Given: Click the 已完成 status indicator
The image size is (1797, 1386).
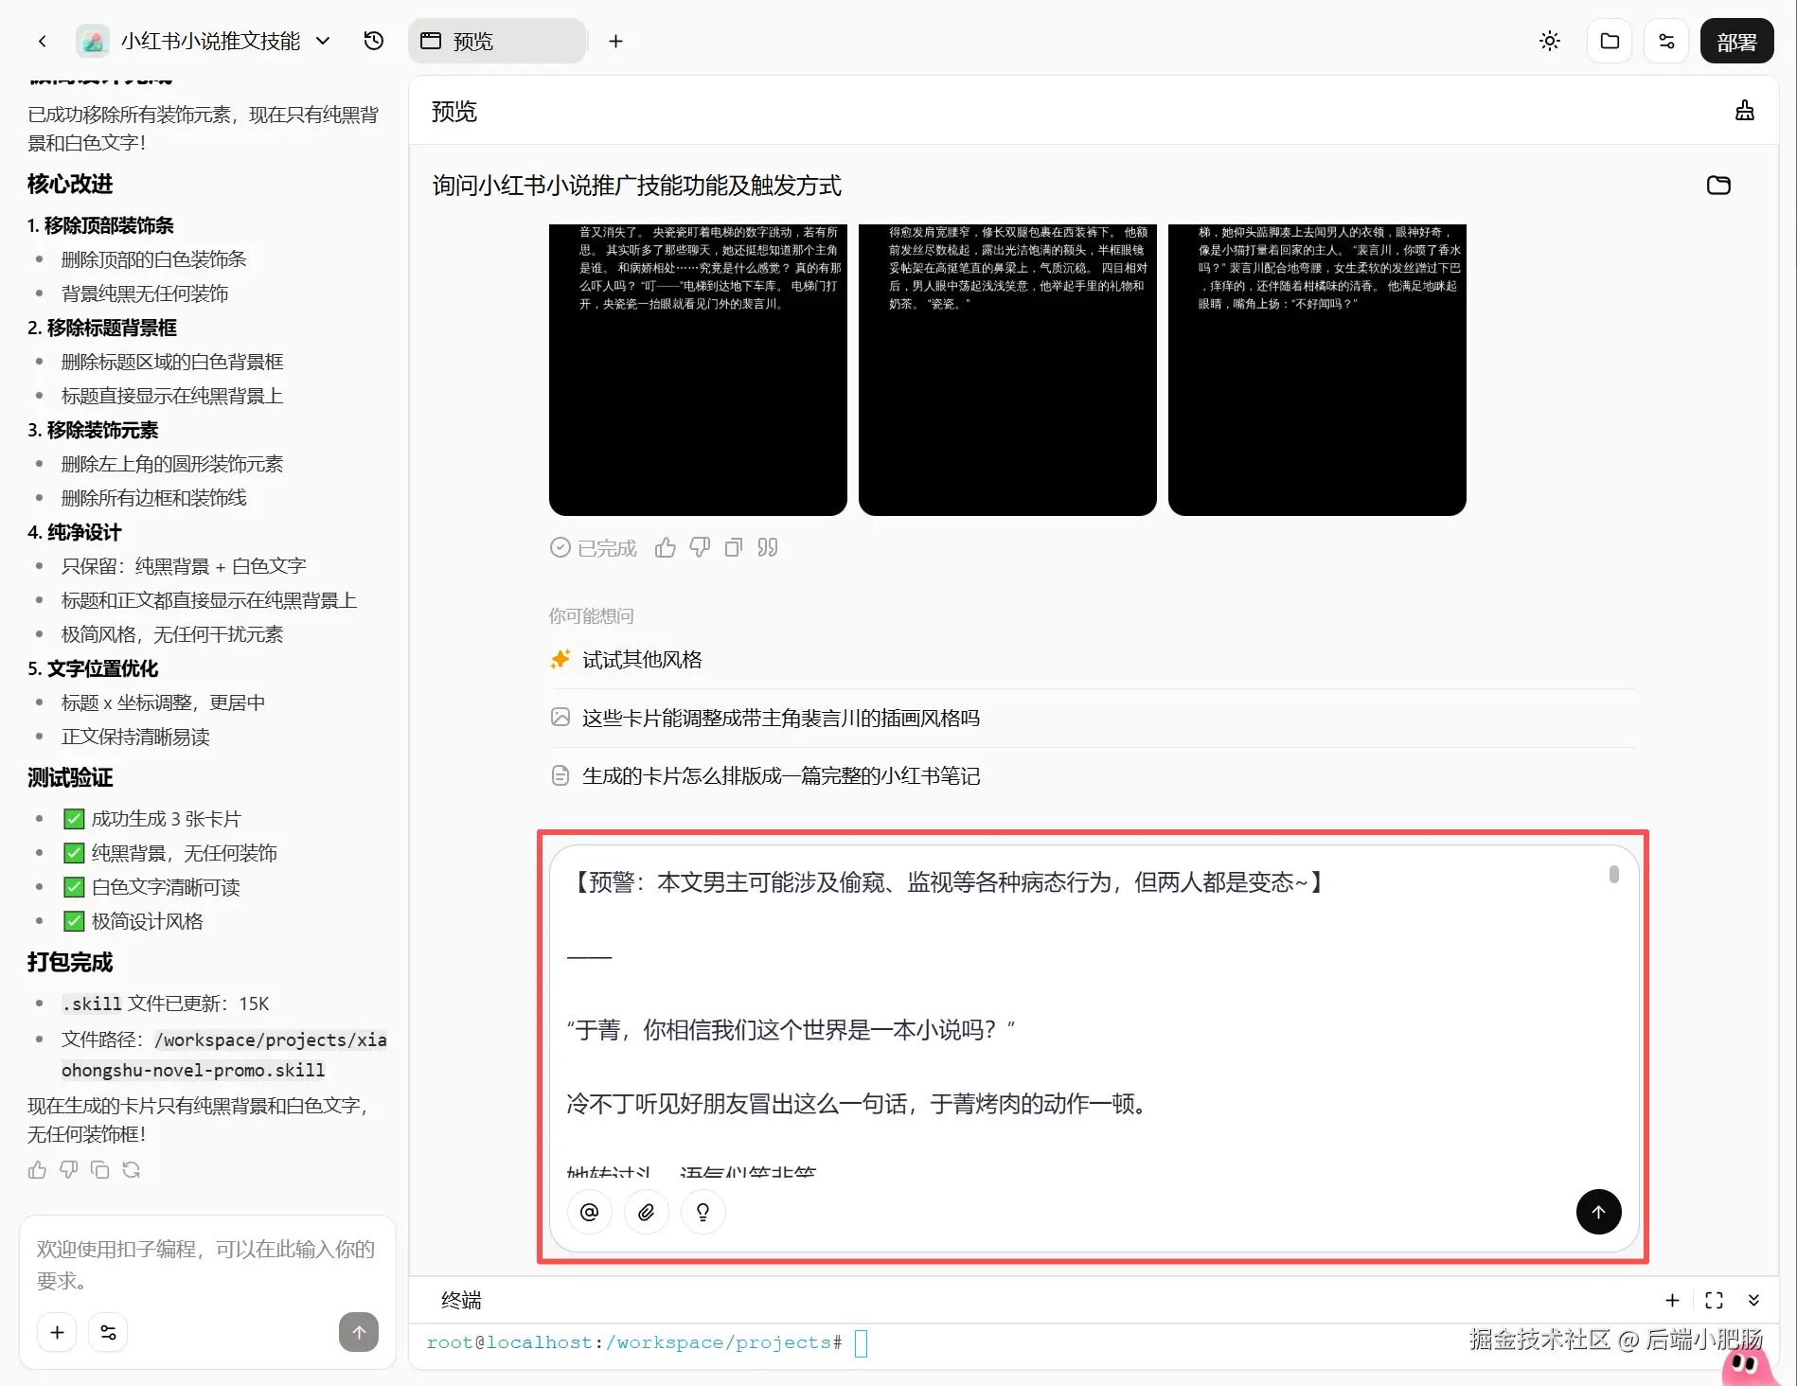Looking at the screenshot, I should click(x=593, y=548).
